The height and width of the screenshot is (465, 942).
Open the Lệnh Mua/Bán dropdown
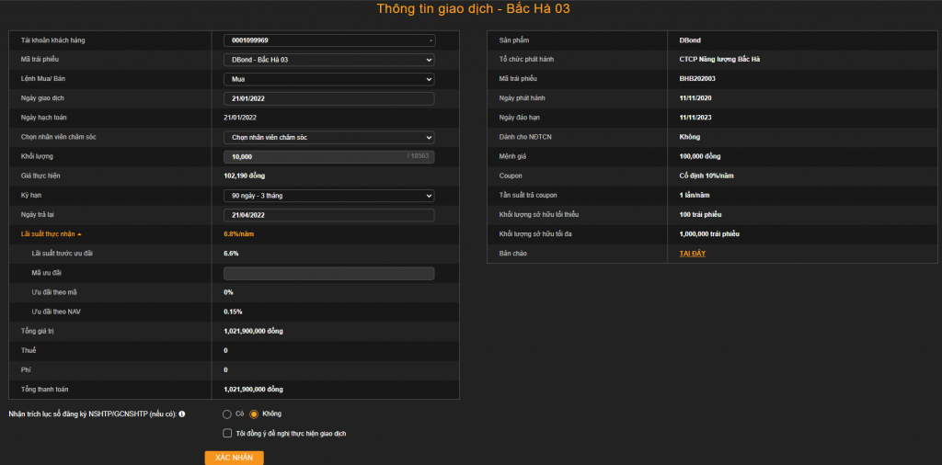tap(328, 79)
